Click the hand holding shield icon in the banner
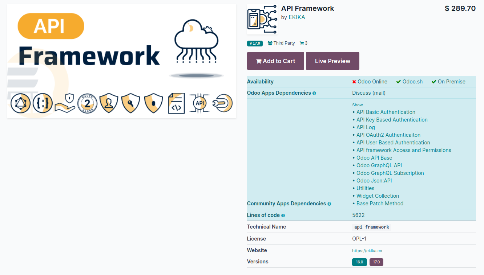484x275 pixels. pyautogui.click(x=65, y=103)
